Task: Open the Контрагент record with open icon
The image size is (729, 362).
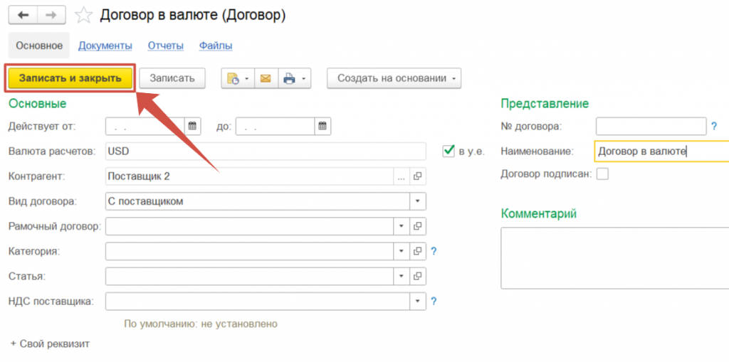Action: tap(419, 176)
